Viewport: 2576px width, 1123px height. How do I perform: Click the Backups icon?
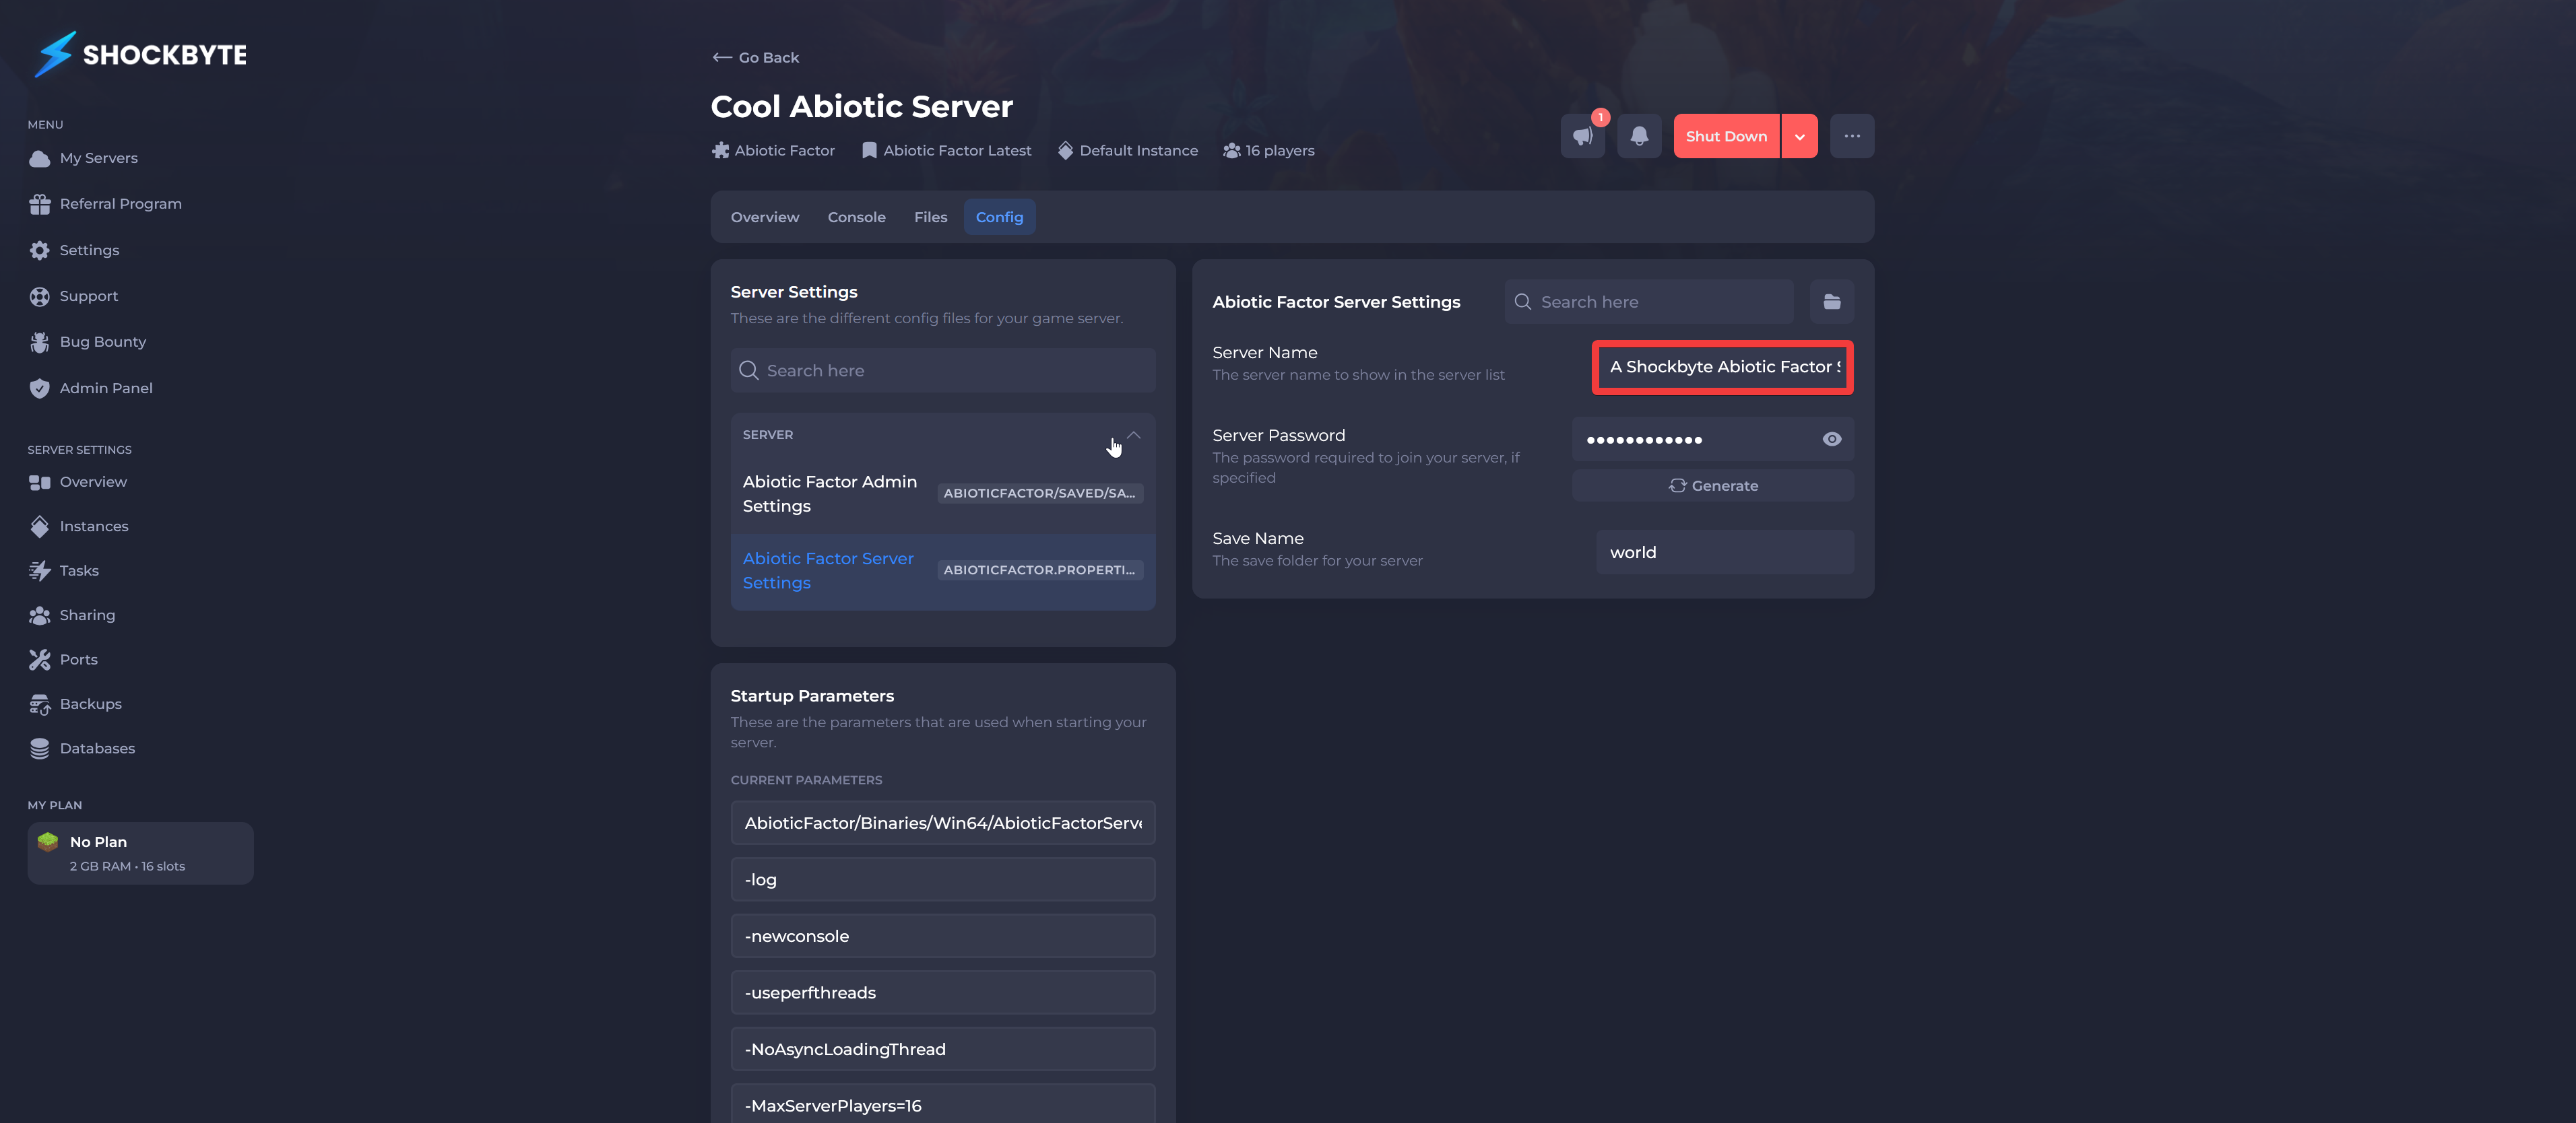click(x=39, y=704)
